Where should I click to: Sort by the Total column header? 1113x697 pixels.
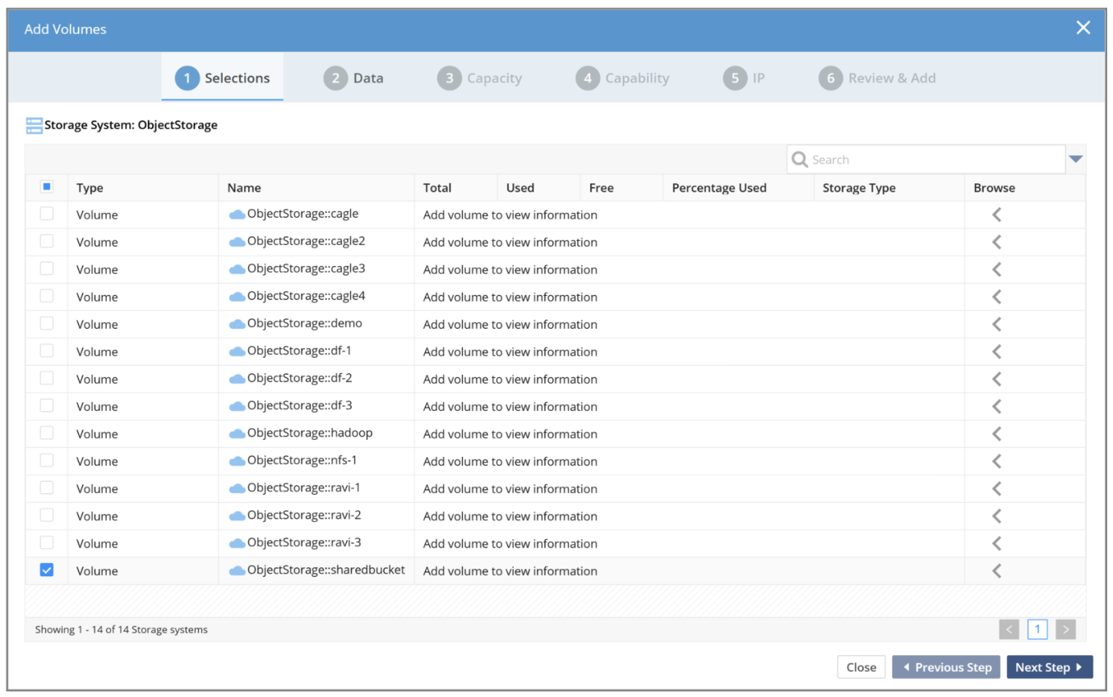point(456,187)
